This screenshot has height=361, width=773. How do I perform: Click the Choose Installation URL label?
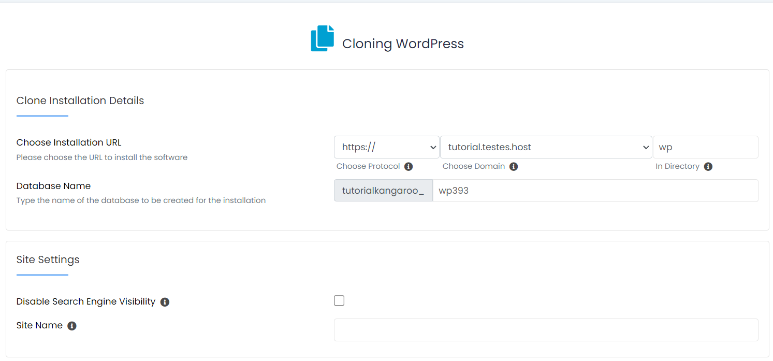coord(69,142)
